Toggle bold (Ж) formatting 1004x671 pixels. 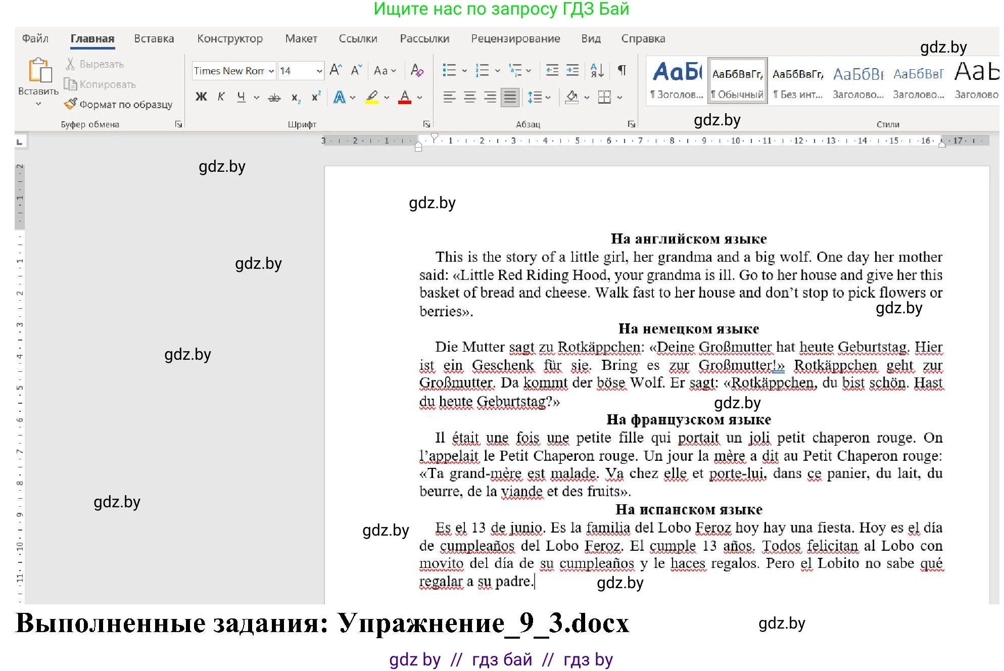201,97
